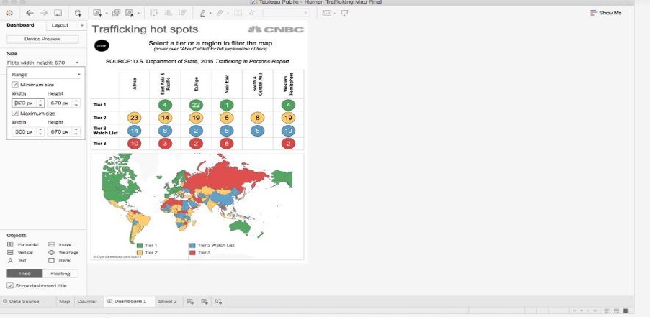
Task: Click the Fix axes pin icon
Action: click(251, 13)
